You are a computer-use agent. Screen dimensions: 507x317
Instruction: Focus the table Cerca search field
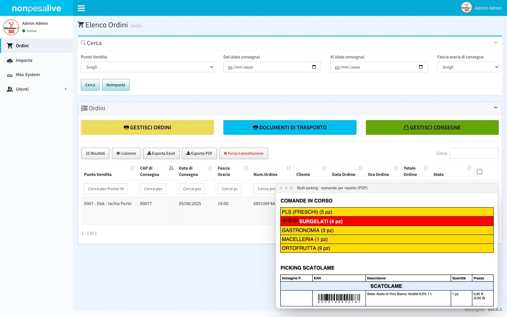474,153
